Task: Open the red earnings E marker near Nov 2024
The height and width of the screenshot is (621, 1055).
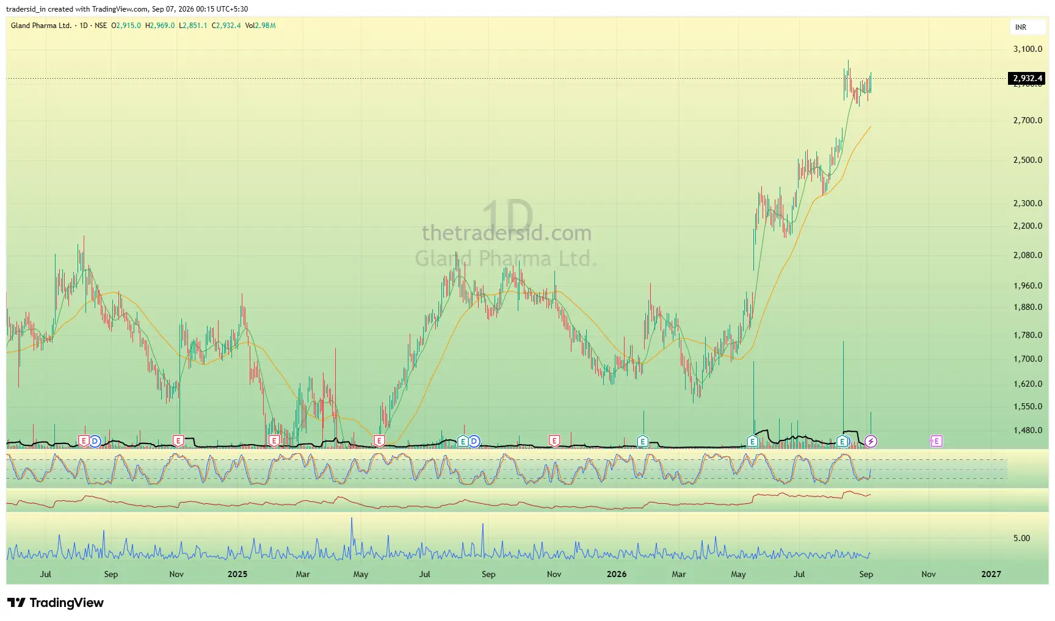Action: point(178,441)
